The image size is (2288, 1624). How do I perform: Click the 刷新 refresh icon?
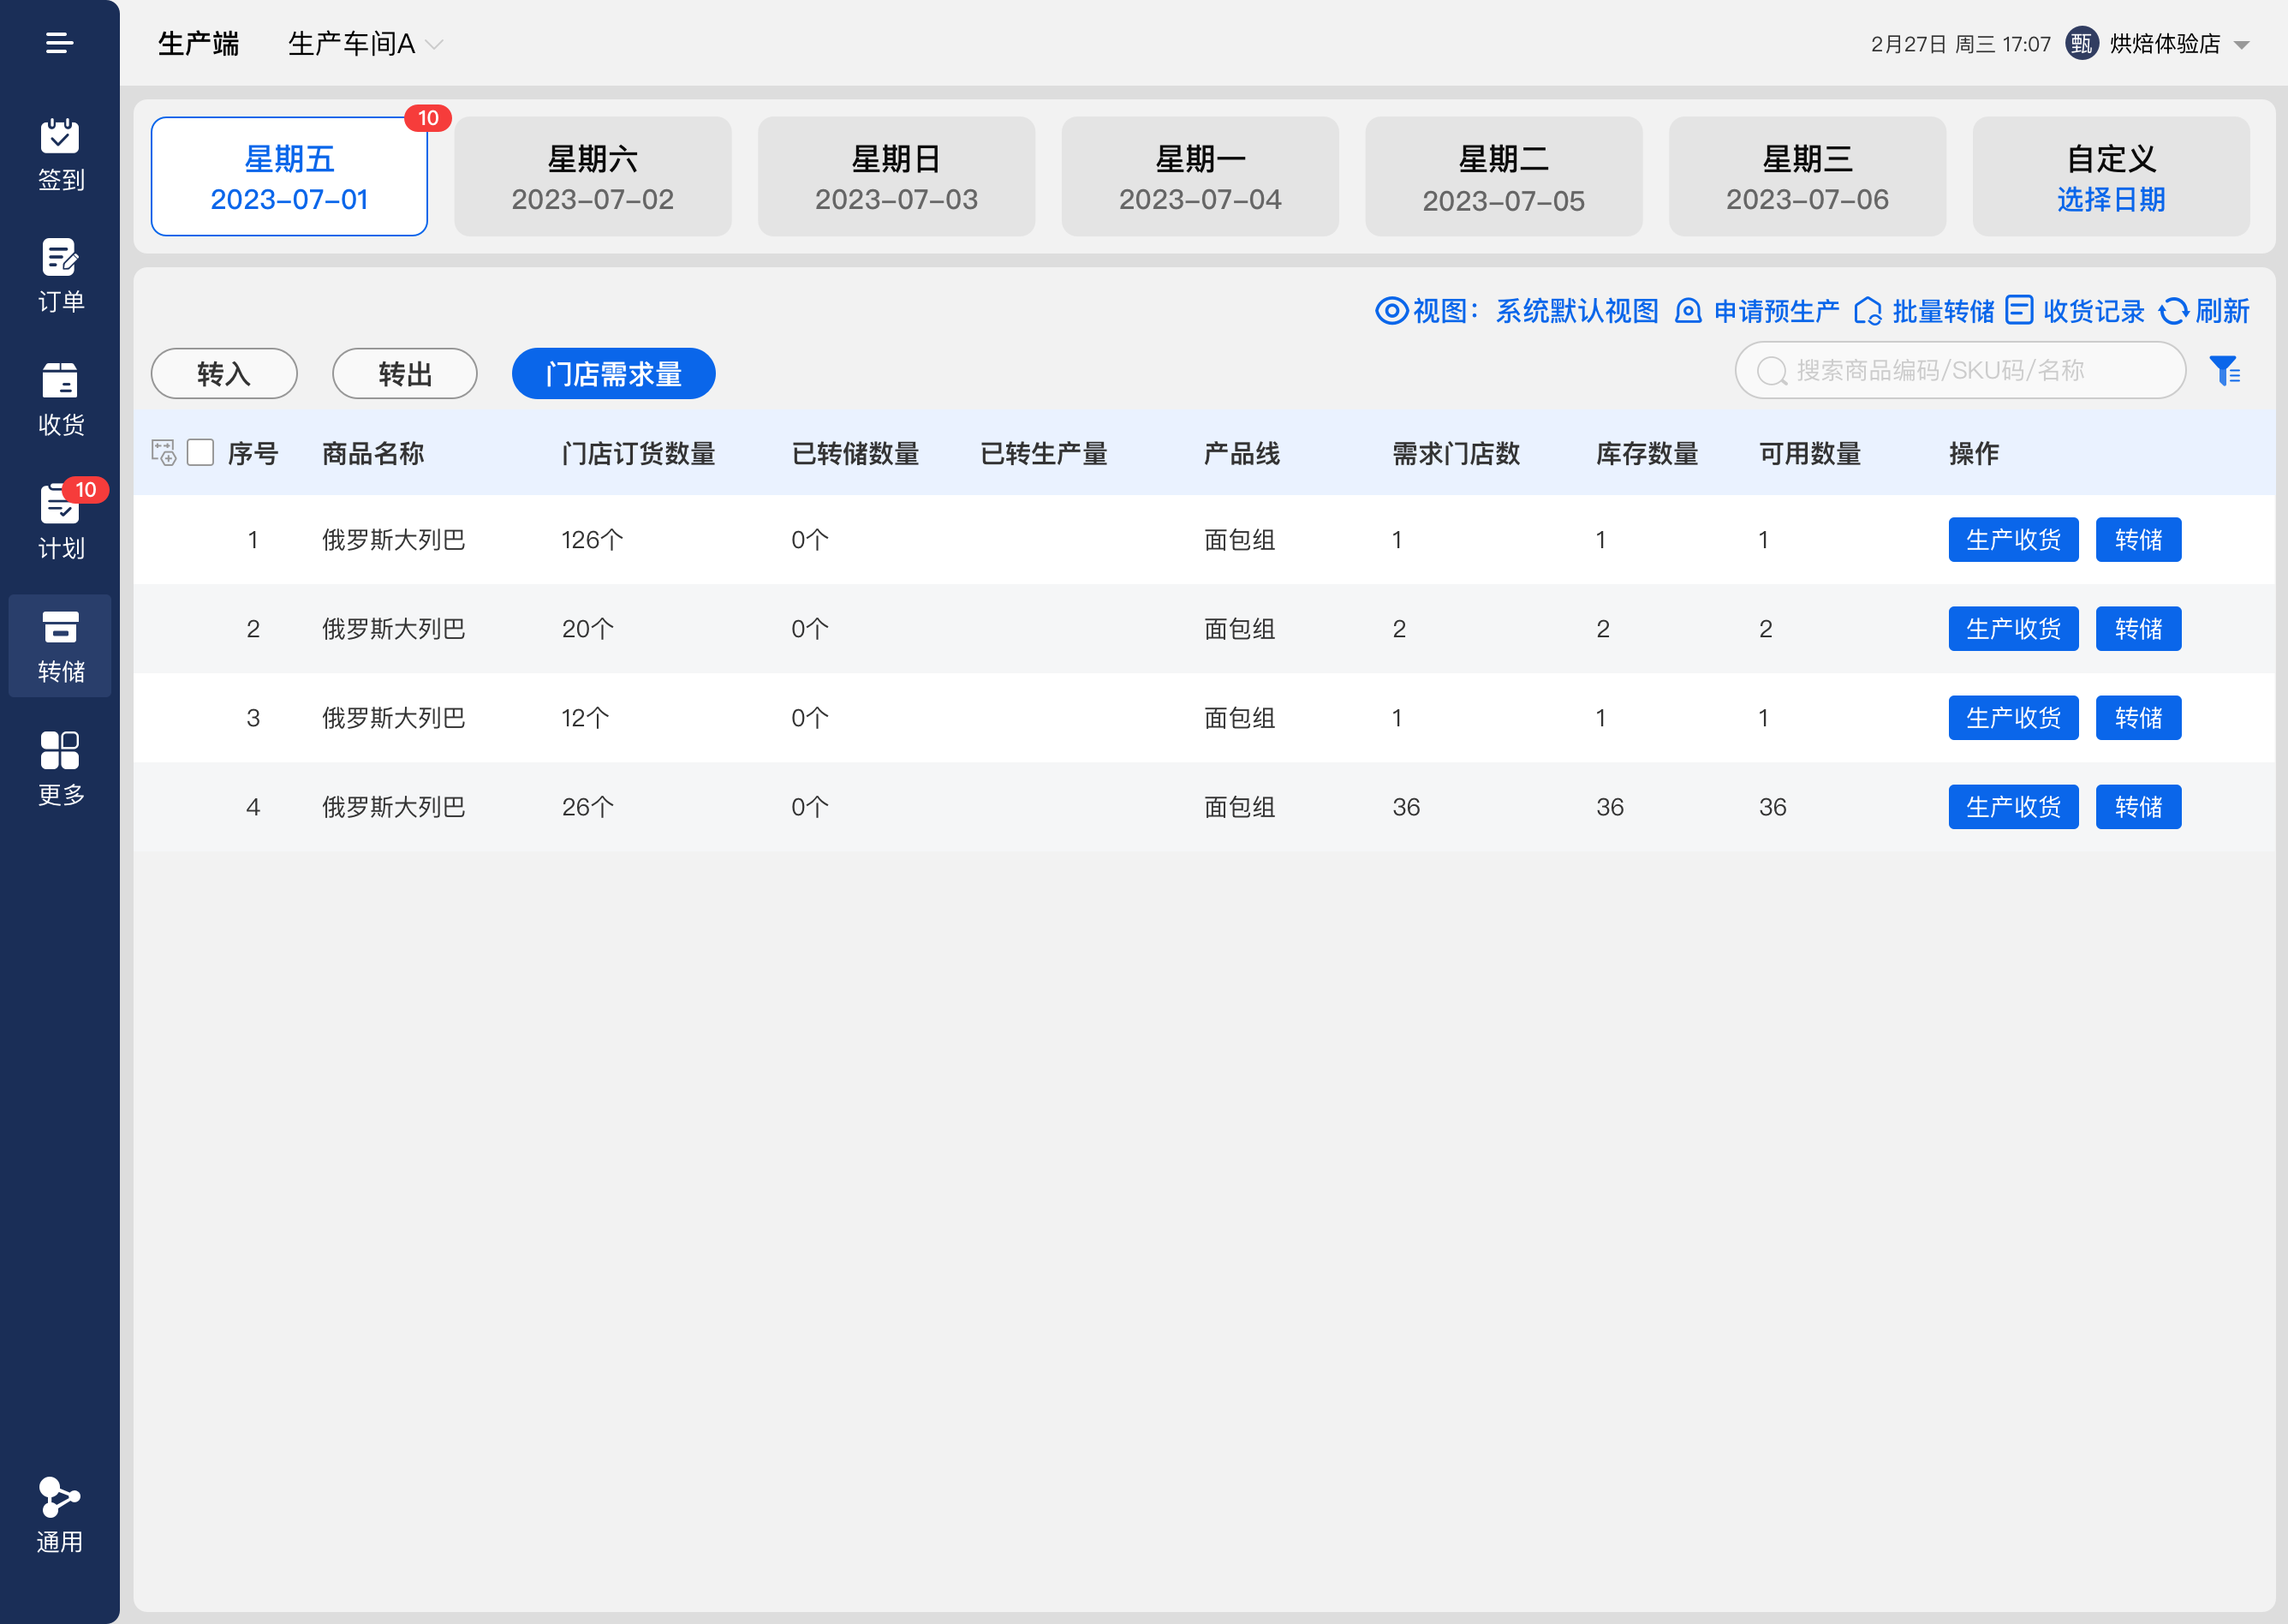coord(2173,311)
